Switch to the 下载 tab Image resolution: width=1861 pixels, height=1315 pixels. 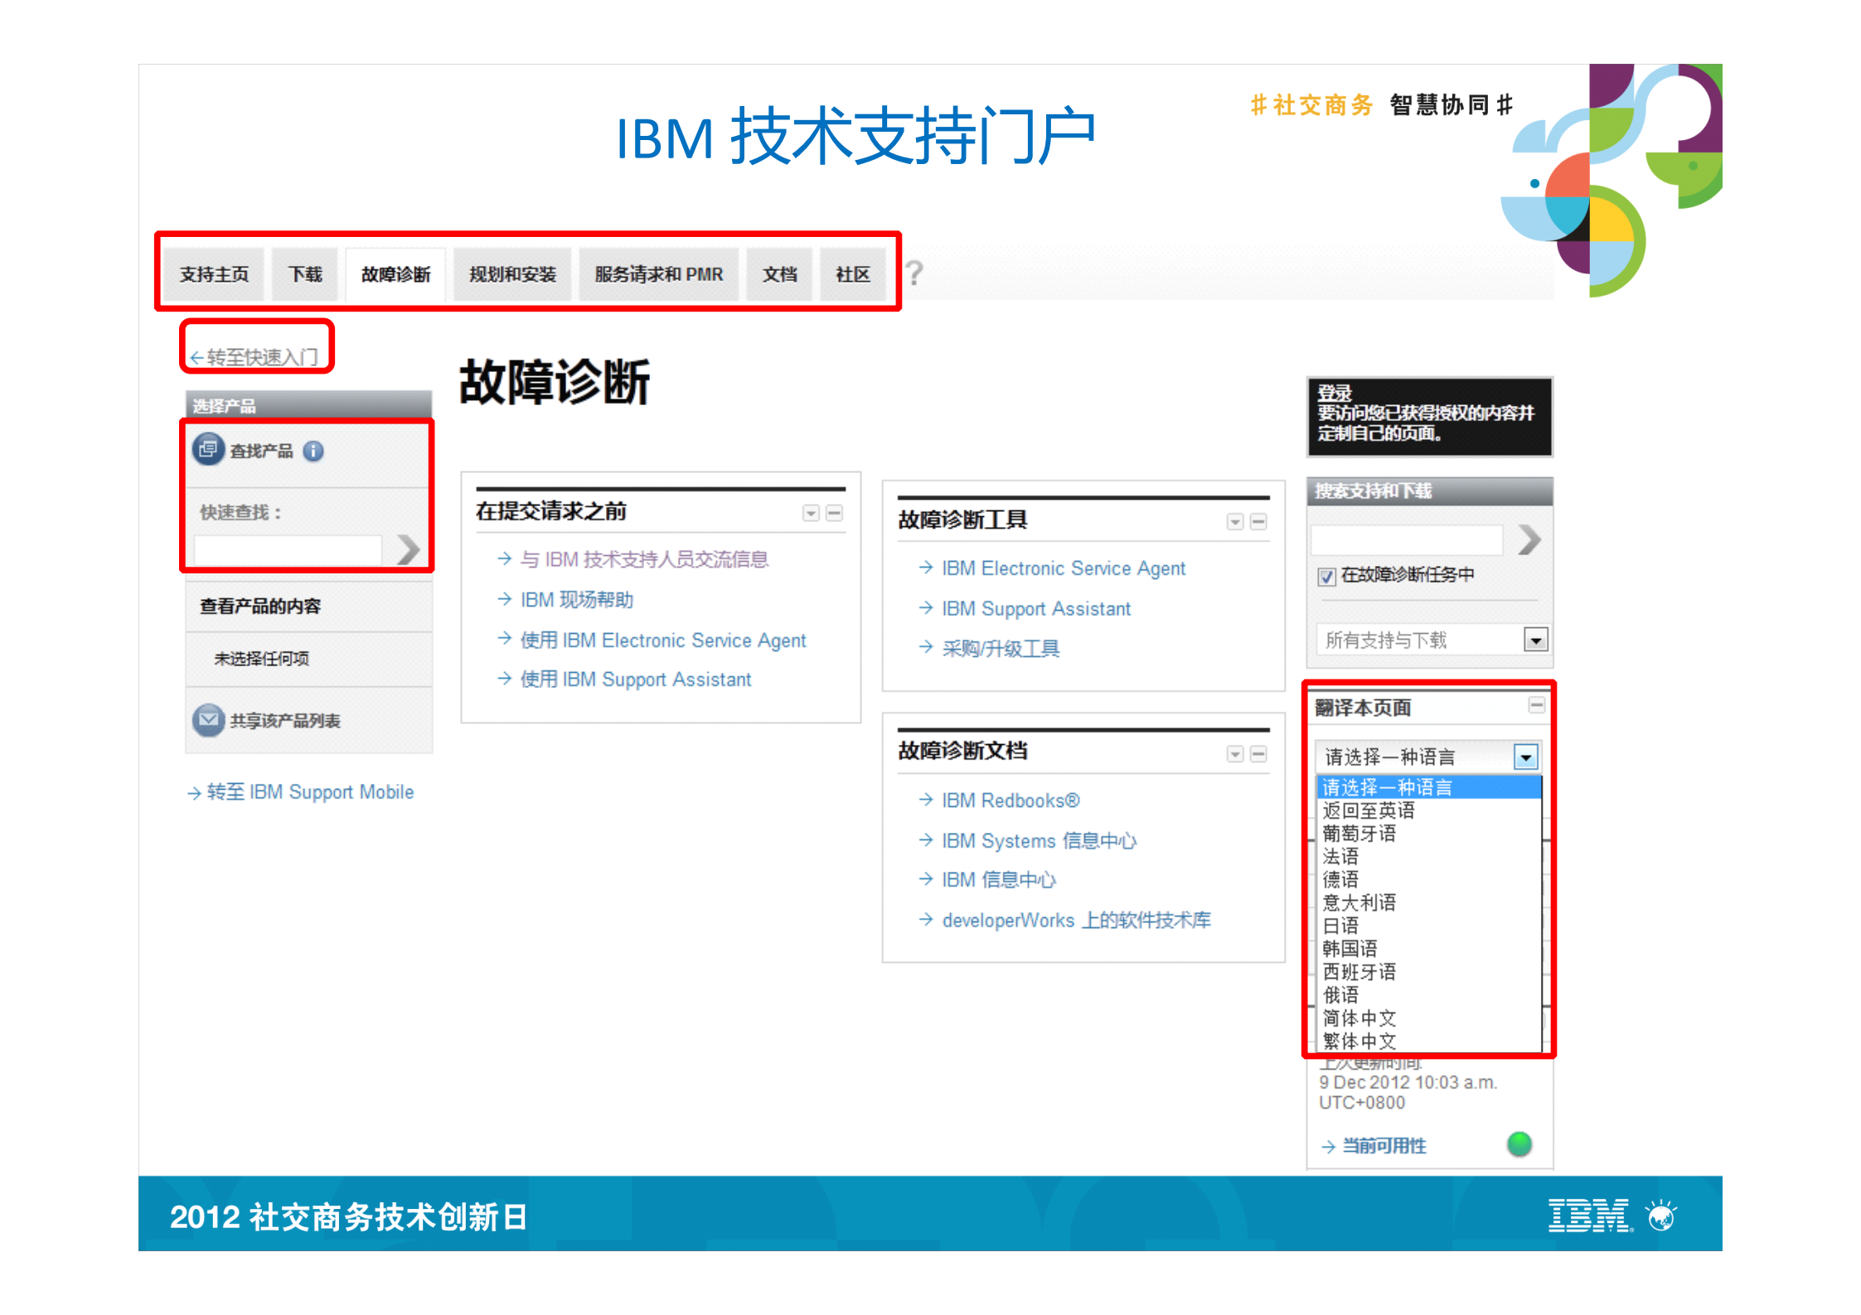(304, 274)
